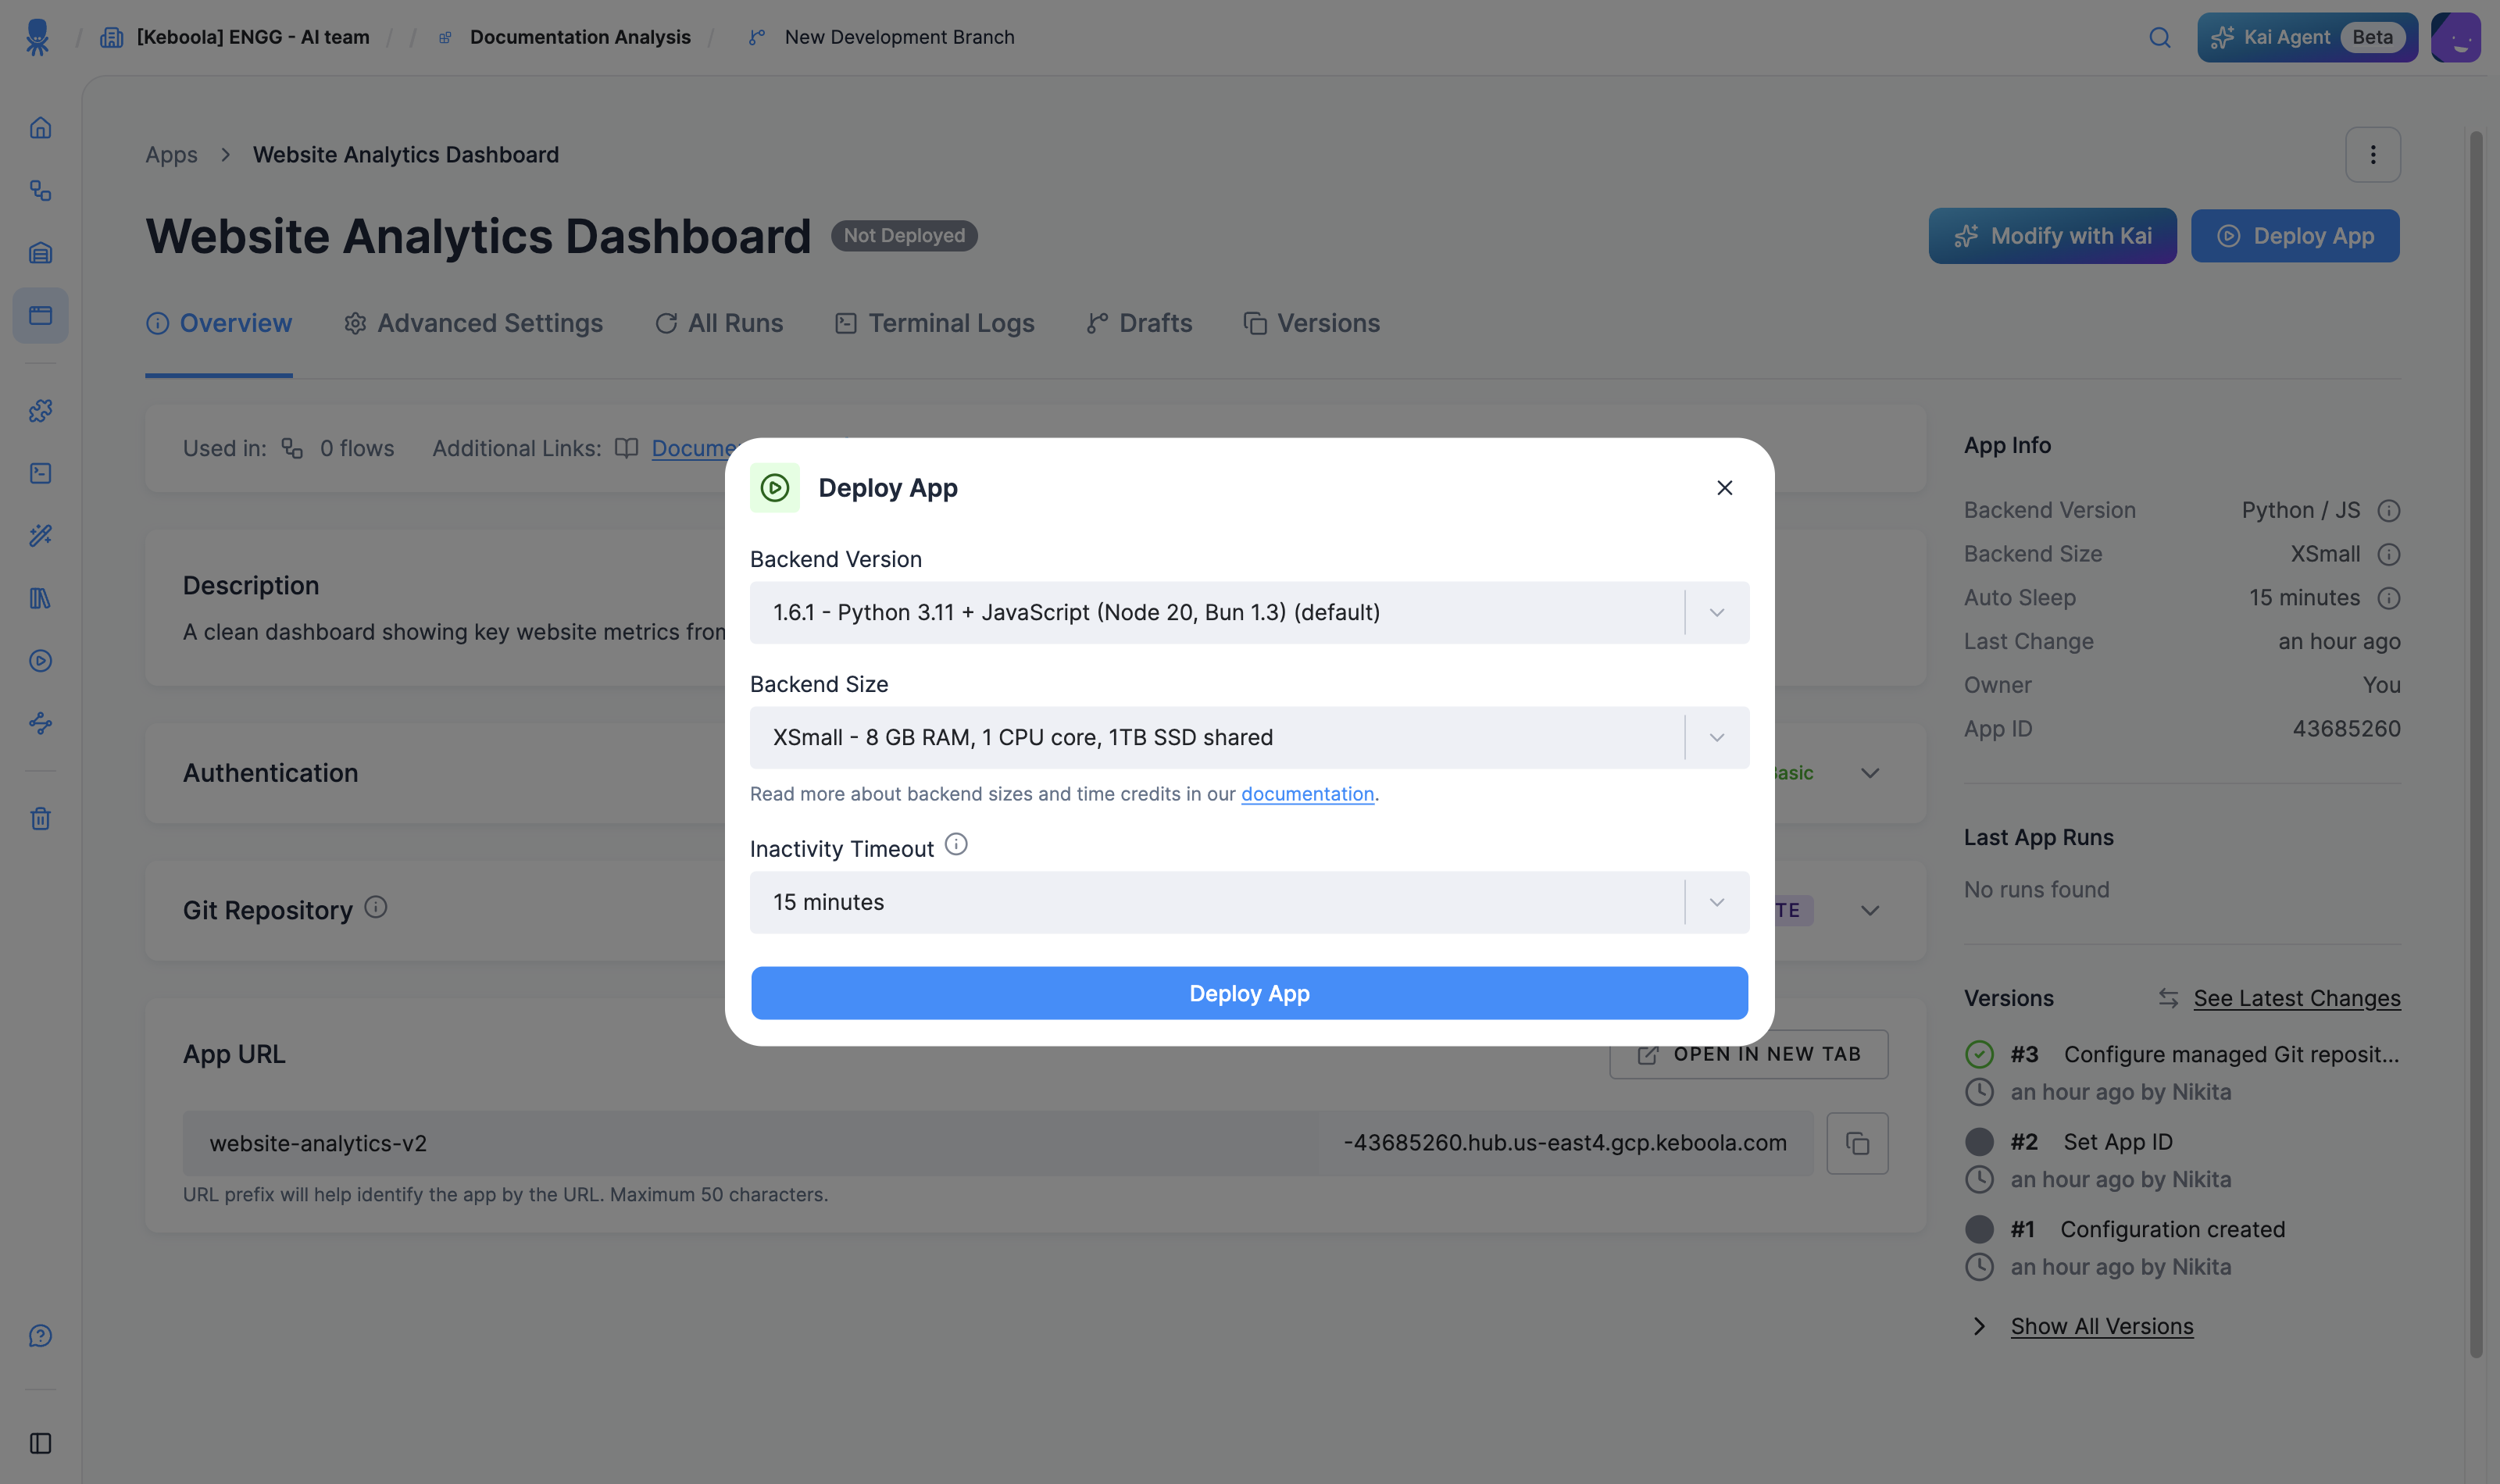
Task: Open the Data Catalog books sidebar icon
Action: tap(40, 598)
